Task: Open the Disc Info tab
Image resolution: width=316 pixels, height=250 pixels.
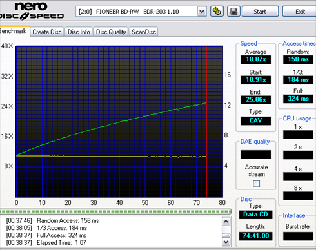Action: [x=79, y=32]
